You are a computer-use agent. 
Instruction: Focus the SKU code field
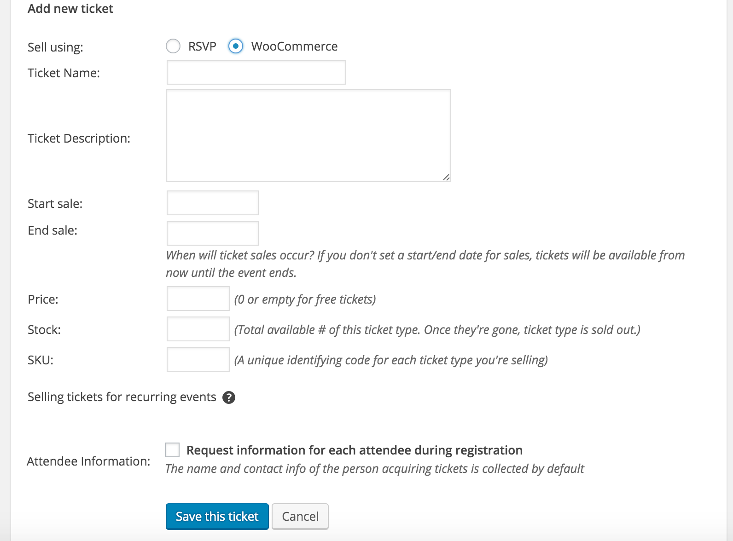pyautogui.click(x=198, y=360)
